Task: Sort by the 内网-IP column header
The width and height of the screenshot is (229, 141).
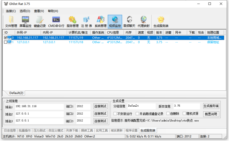Action: [54, 32]
